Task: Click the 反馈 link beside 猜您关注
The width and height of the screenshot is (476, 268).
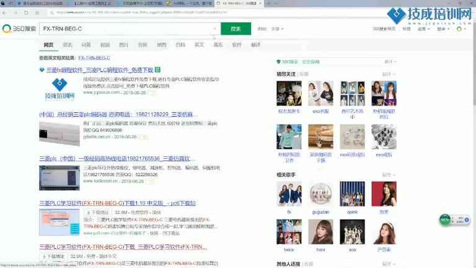Action: [304, 74]
